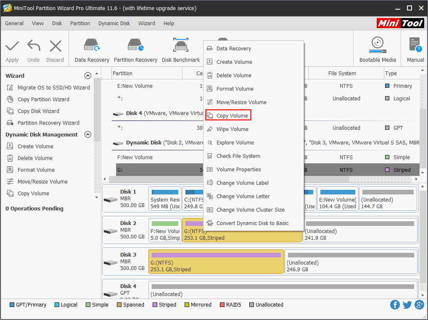Choose Format Volume in context menu
428x320 pixels.
254,89
